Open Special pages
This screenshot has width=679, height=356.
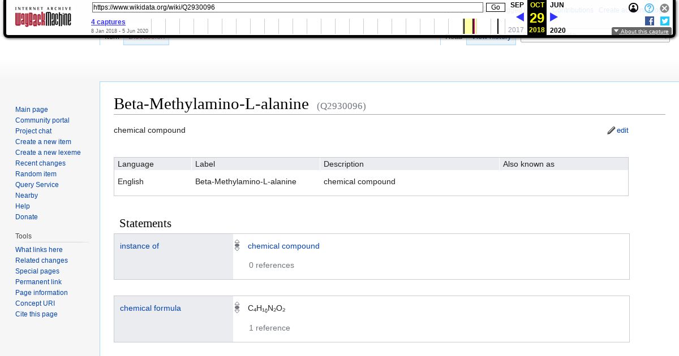(x=37, y=271)
